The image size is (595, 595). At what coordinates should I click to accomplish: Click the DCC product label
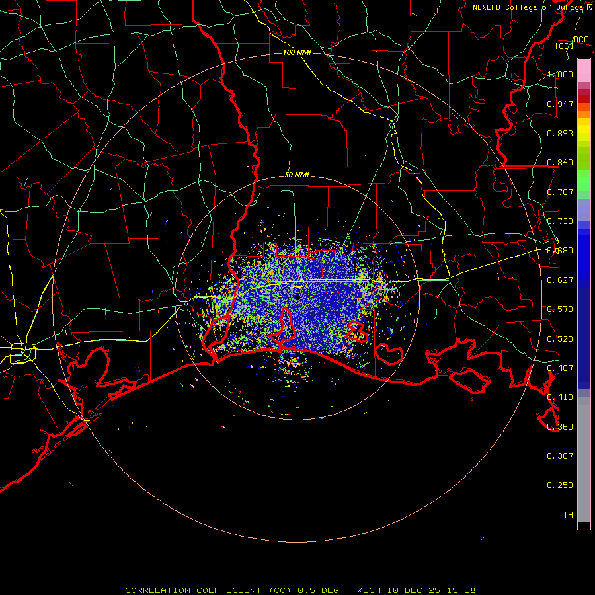[x=580, y=40]
